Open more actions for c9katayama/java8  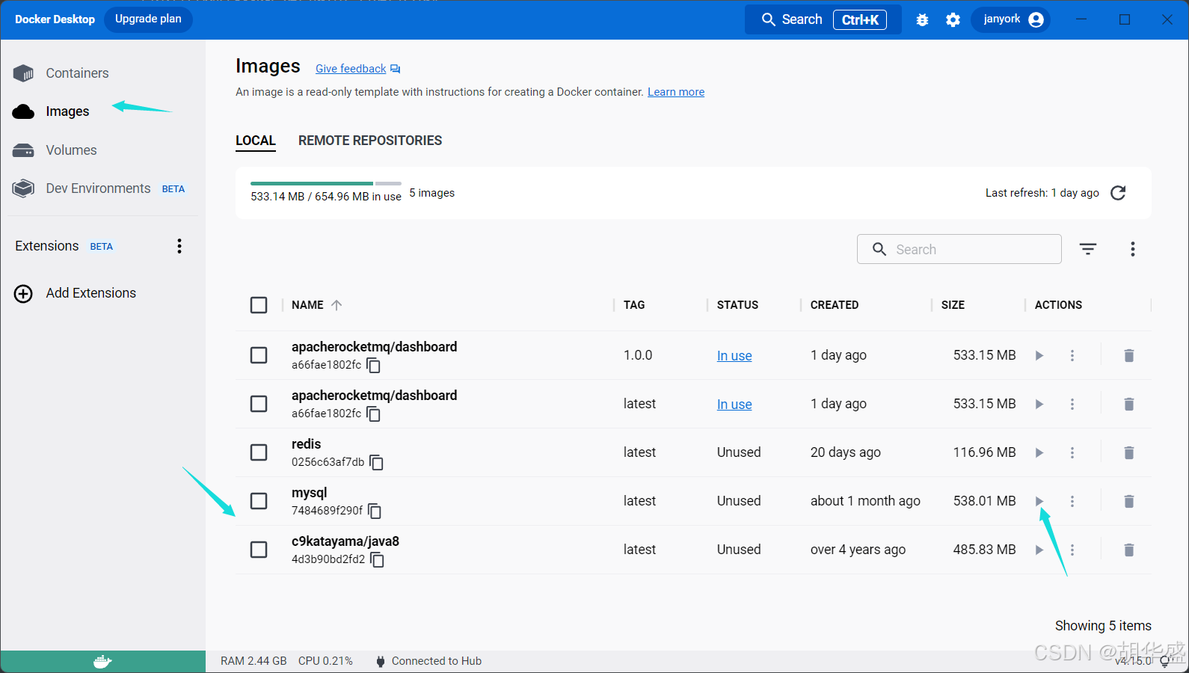coord(1072,550)
